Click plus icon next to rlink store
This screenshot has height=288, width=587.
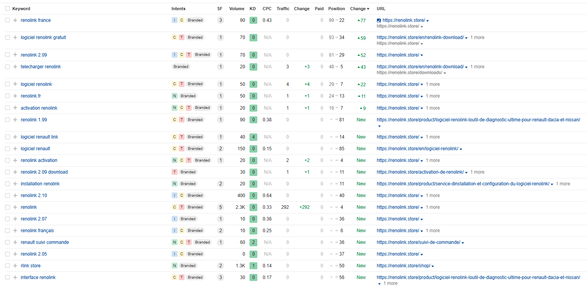coord(15,266)
